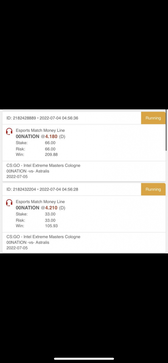Tap the Running badge for bet 2182432204
Screen dimensions: 168x363
(x=153, y=189)
